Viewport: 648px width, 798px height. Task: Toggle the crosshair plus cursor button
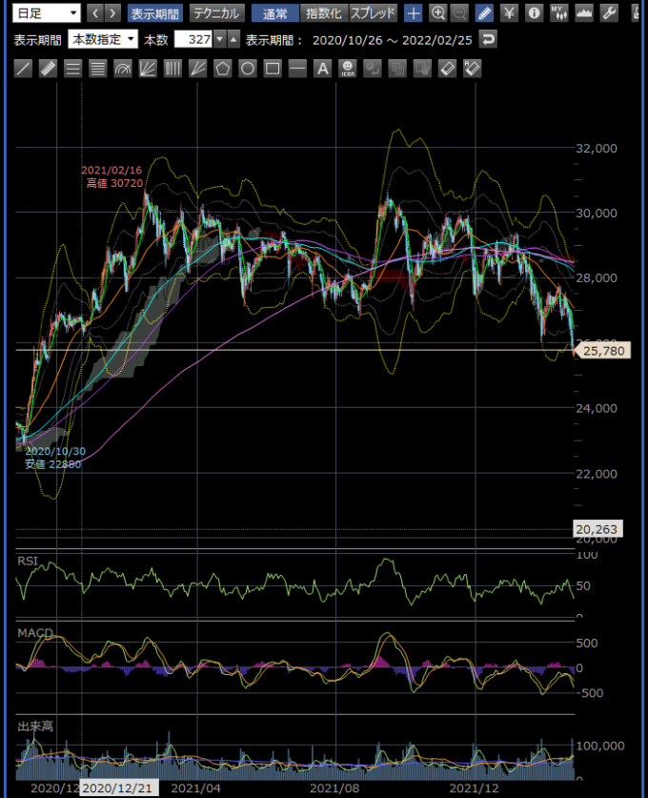pyautogui.click(x=413, y=13)
